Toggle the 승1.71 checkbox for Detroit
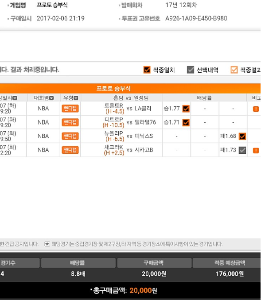Screen dimensions: 261x300 [x=186, y=122]
